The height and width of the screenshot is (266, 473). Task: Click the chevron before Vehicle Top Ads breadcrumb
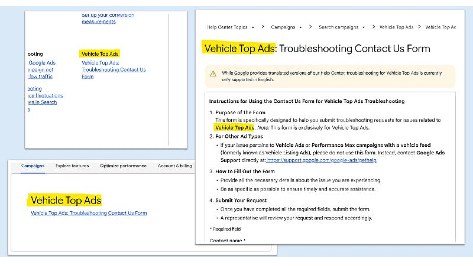click(x=374, y=27)
